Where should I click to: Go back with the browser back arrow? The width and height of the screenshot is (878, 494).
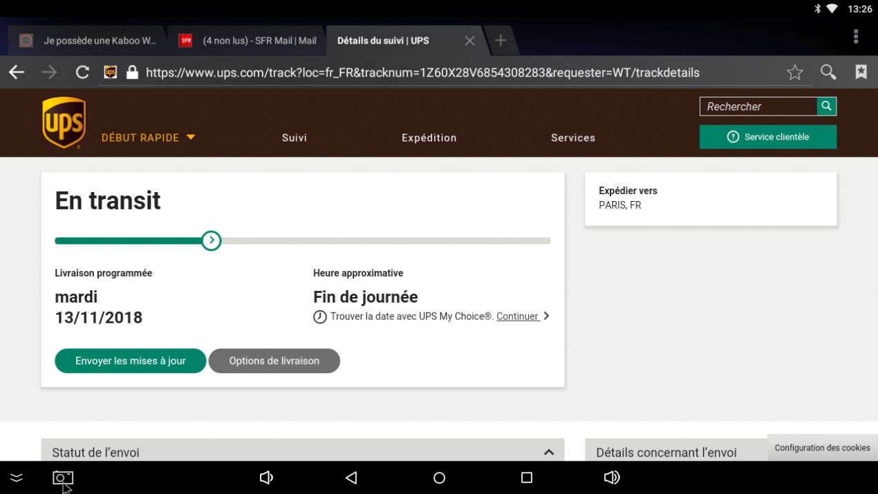pos(17,72)
